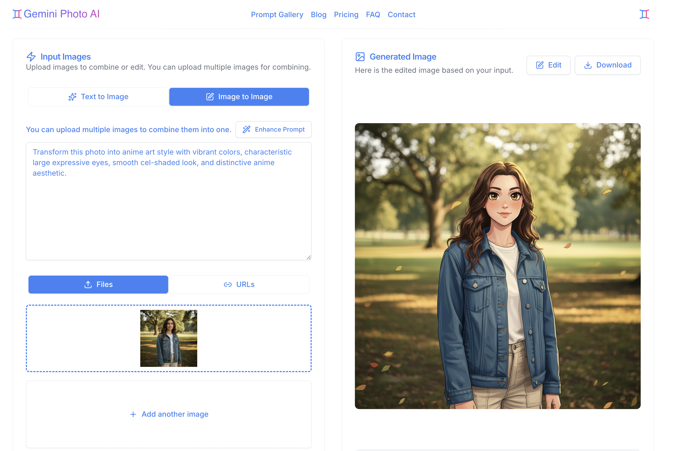Click the link icon on the URLs button

pos(227,284)
